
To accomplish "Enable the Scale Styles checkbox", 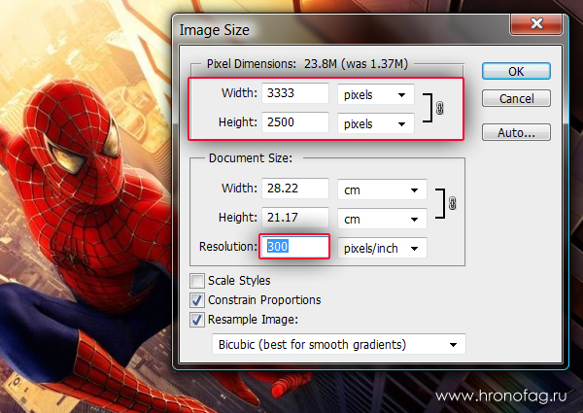I will click(x=198, y=281).
